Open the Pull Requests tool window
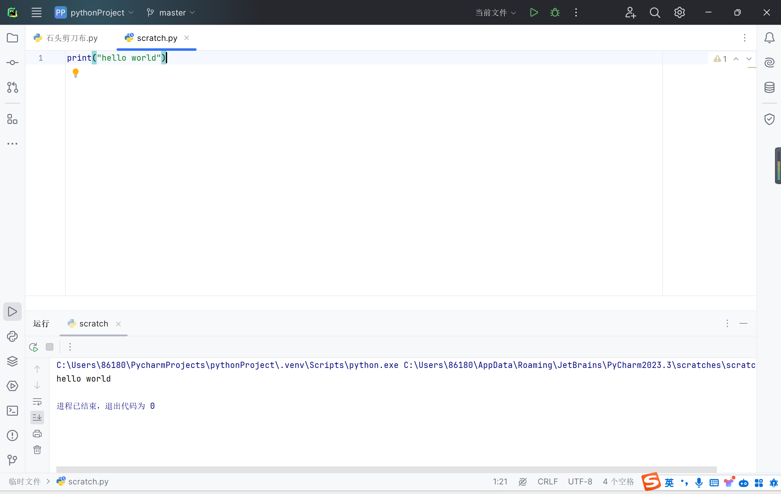 [x=12, y=87]
